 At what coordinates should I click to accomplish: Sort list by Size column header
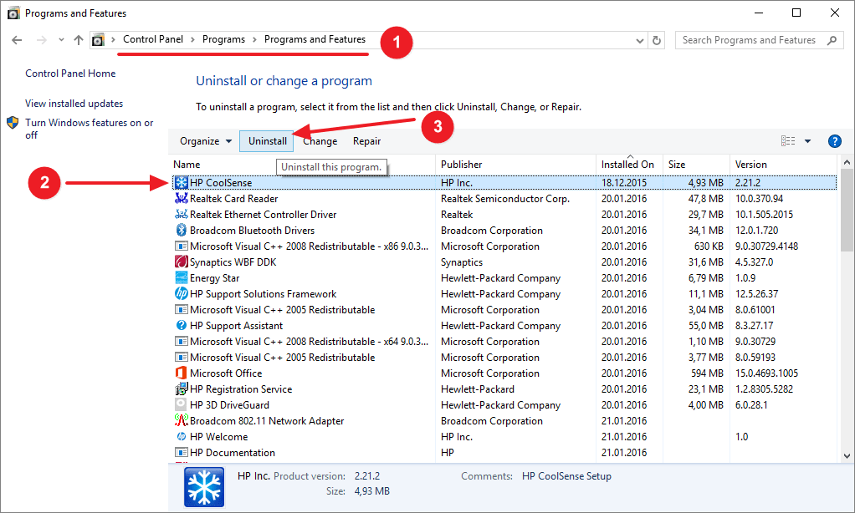pyautogui.click(x=696, y=165)
